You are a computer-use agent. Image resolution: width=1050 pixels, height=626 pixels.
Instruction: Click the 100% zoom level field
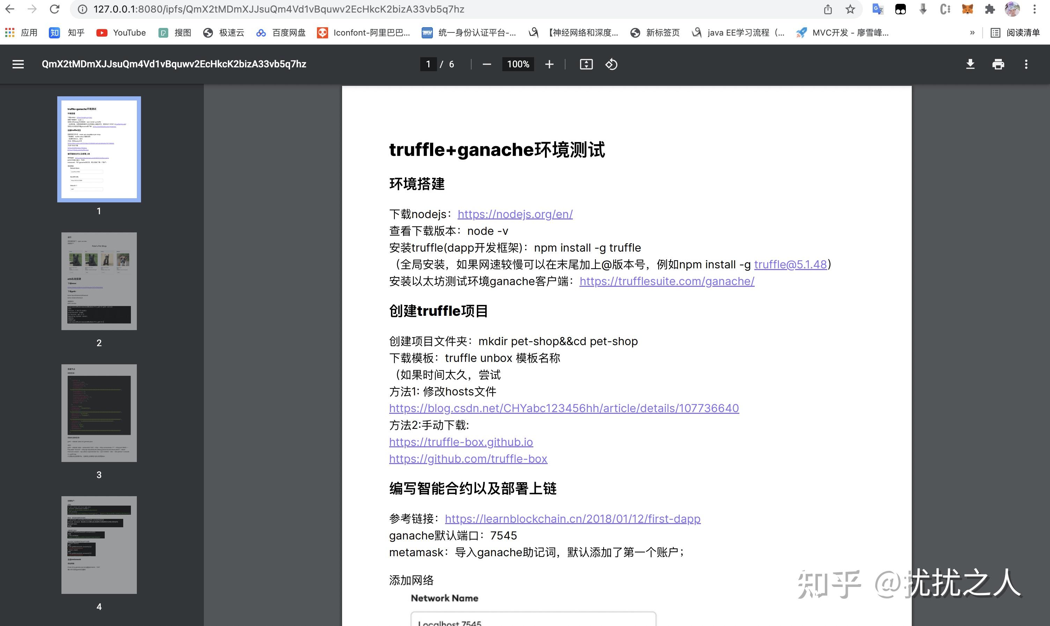pyautogui.click(x=518, y=64)
